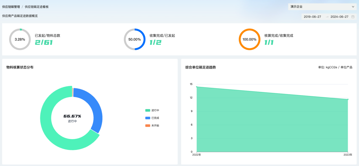
Task: Click the 收集完成/已发起 label
Action: pyautogui.click(x=162, y=36)
